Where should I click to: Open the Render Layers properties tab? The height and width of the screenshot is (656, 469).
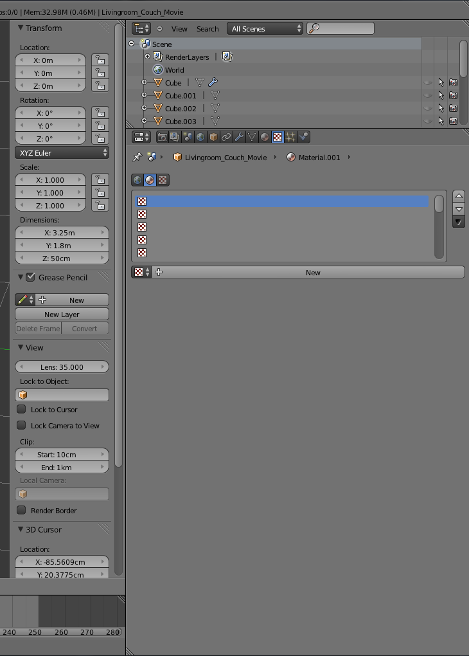coord(175,137)
